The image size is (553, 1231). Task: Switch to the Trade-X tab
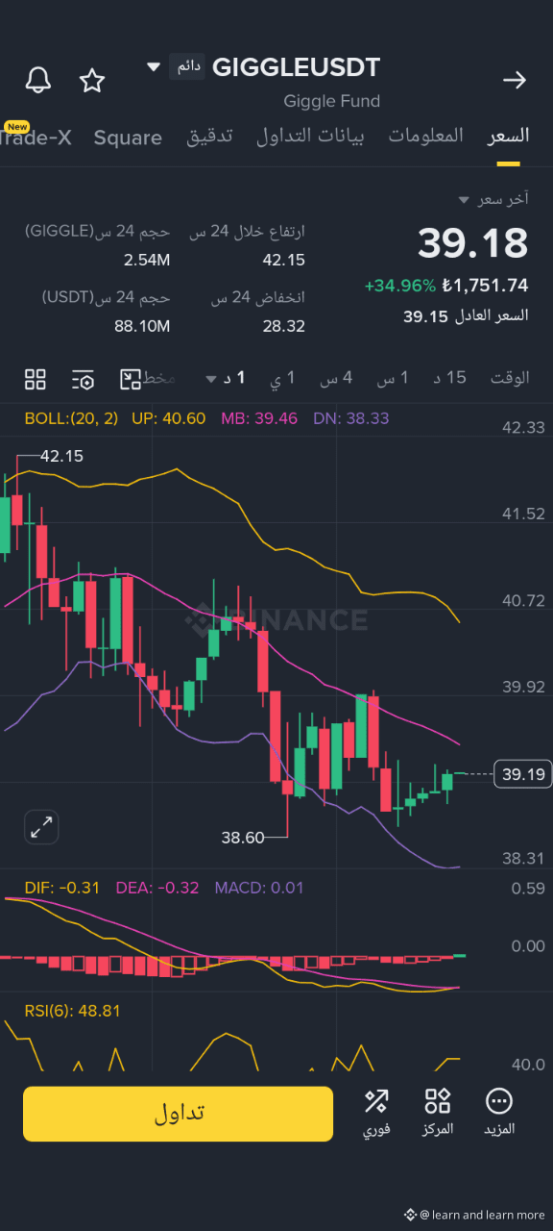[36, 138]
